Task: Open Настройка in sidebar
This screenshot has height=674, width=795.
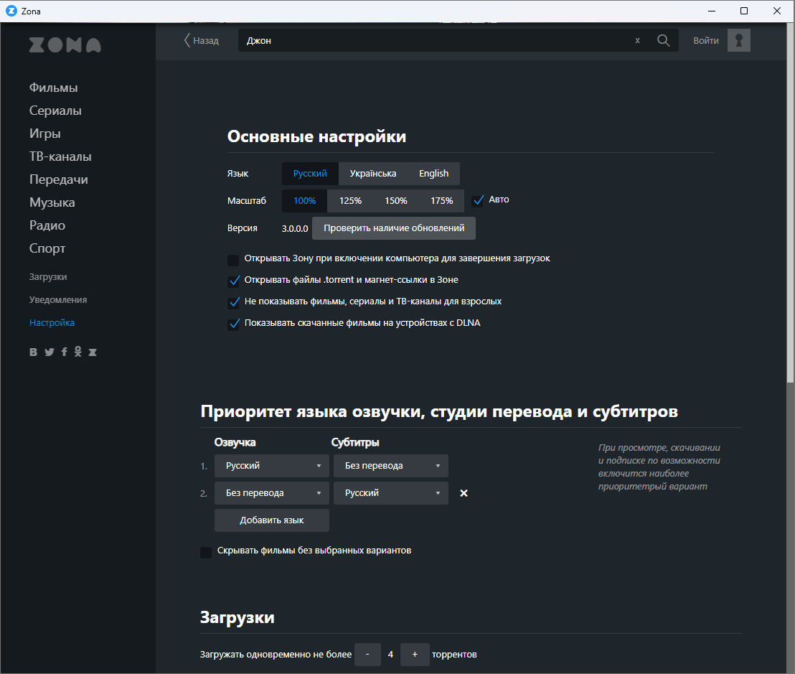Action: (x=52, y=322)
